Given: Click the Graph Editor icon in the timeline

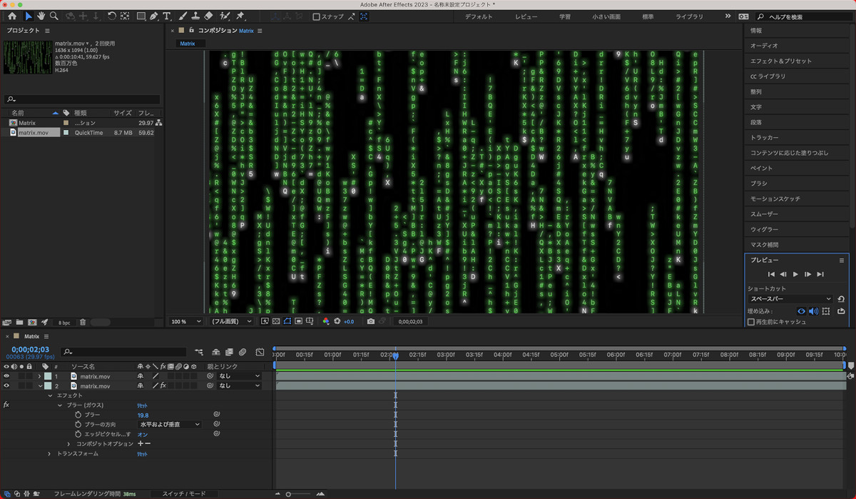Looking at the screenshot, I should coord(260,352).
